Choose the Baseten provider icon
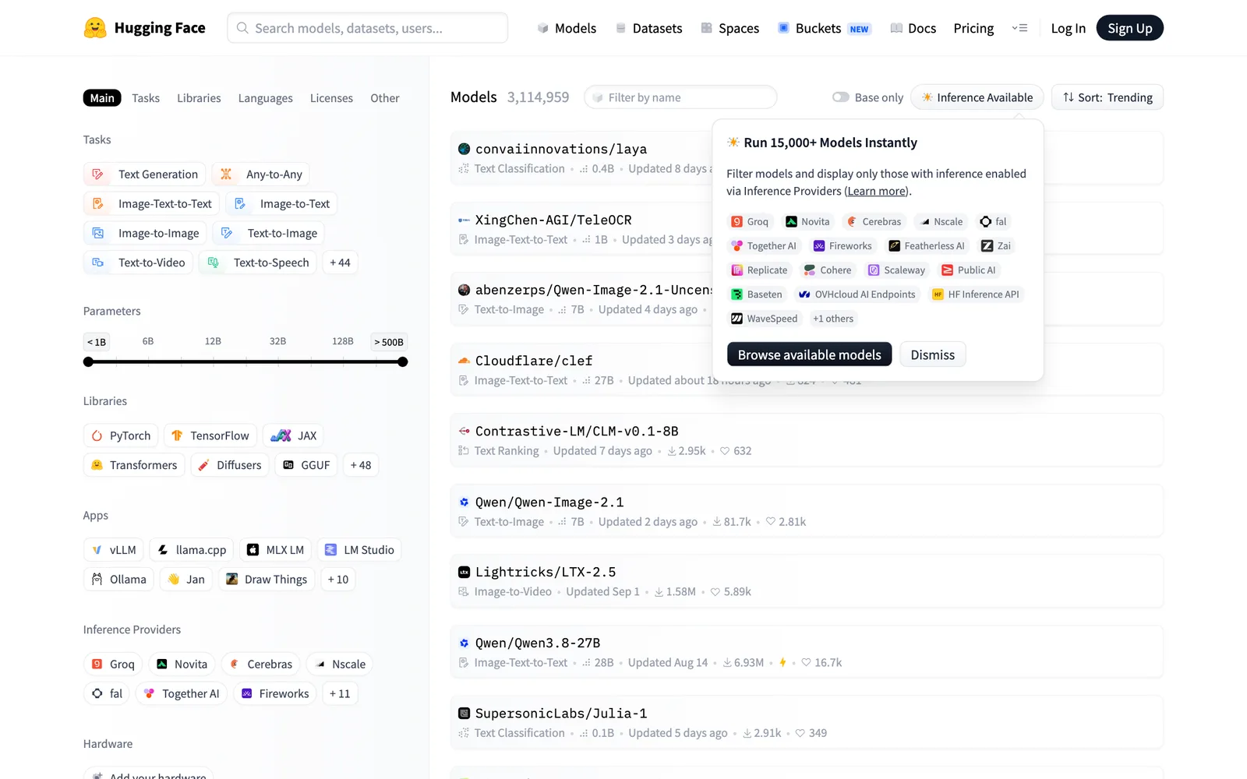The image size is (1247, 779). coord(737,294)
